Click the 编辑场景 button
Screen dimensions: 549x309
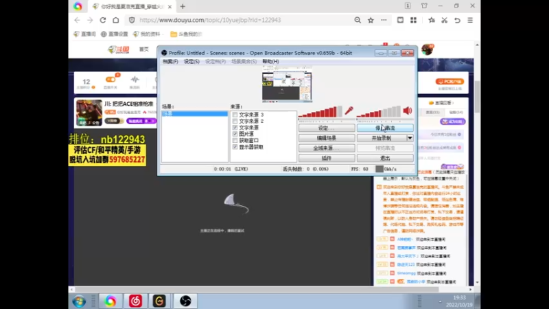(x=327, y=138)
